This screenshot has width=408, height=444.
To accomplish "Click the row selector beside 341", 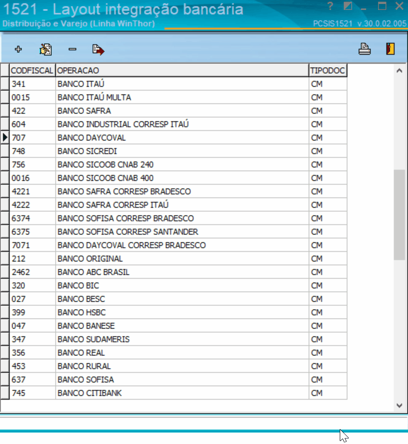I will 5,84.
